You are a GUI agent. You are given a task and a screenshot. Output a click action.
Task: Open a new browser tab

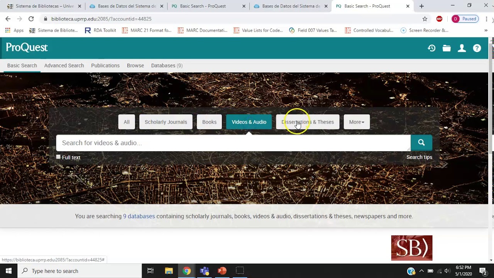(421, 6)
